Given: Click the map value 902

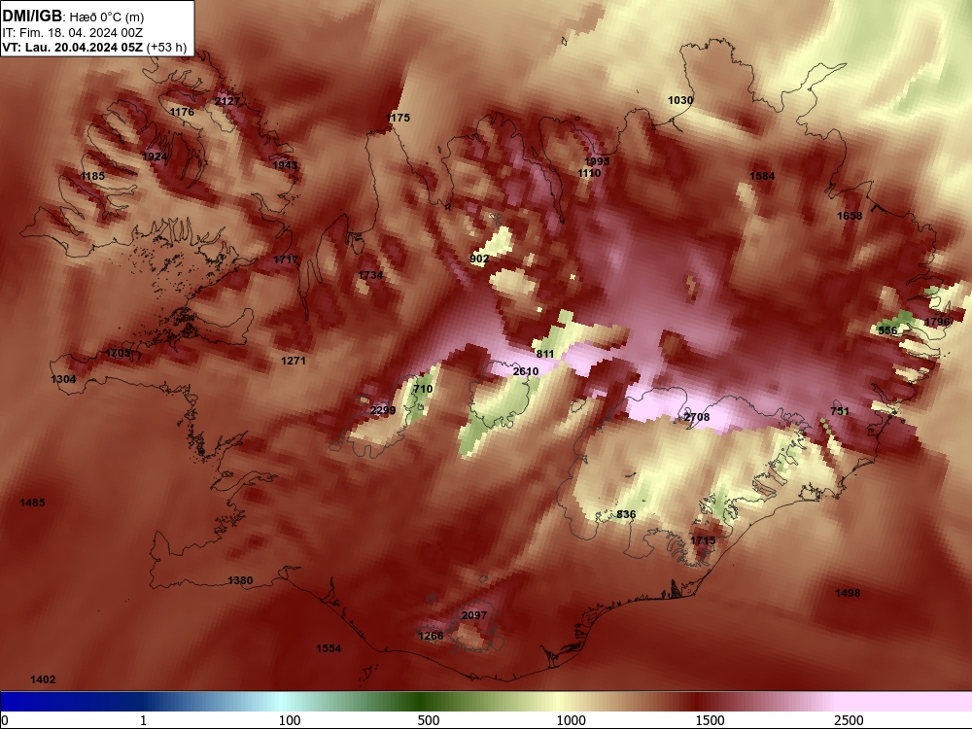Looking at the screenshot, I should 479,259.
